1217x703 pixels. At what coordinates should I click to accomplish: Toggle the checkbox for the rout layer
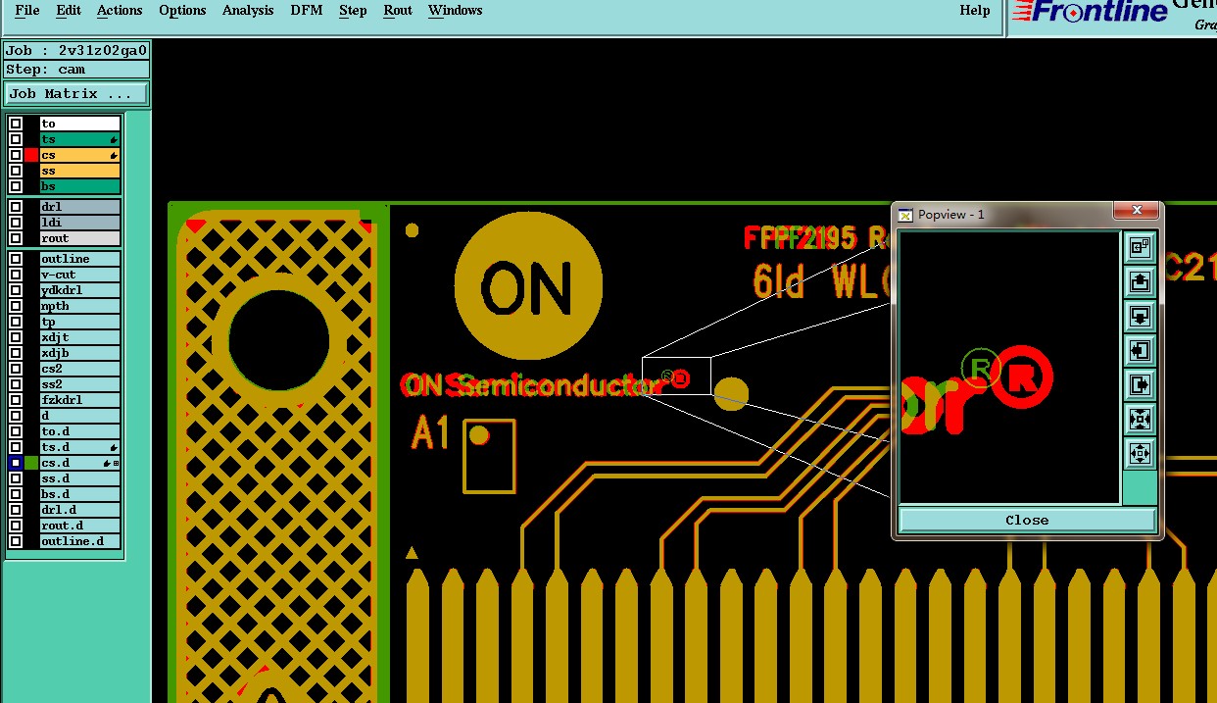click(x=15, y=238)
